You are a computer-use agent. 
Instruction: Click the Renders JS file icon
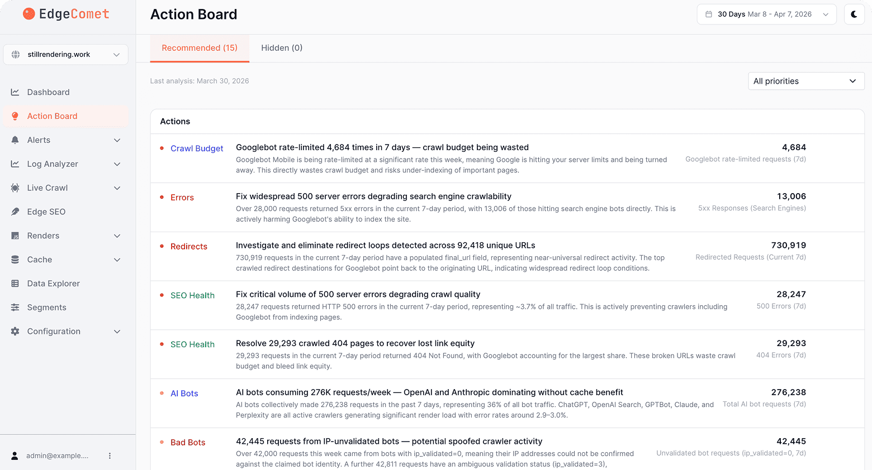coord(15,236)
